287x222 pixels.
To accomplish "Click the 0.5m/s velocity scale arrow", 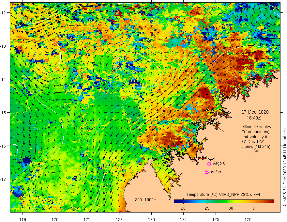I will [x=251, y=151].
